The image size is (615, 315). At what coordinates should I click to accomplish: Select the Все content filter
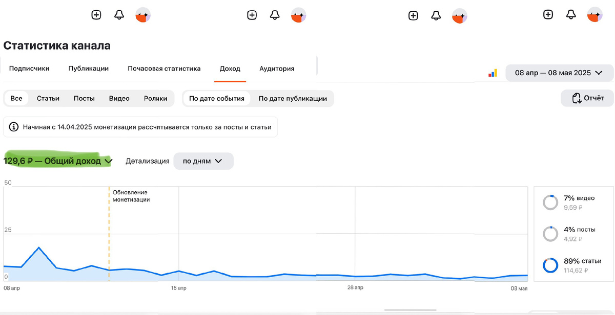click(16, 98)
